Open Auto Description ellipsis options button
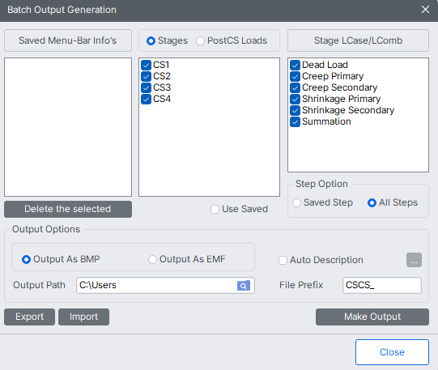The width and height of the screenshot is (438, 370). (x=414, y=260)
